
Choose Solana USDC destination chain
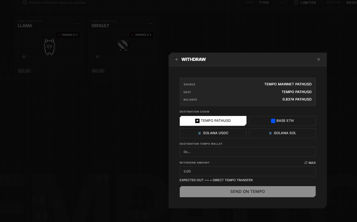[213, 133]
